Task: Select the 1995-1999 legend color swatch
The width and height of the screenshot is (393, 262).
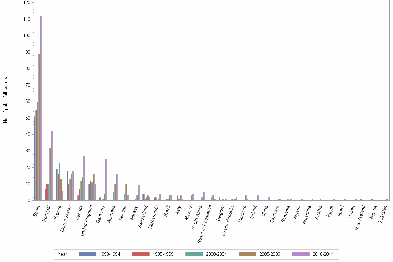Action: 140,254
